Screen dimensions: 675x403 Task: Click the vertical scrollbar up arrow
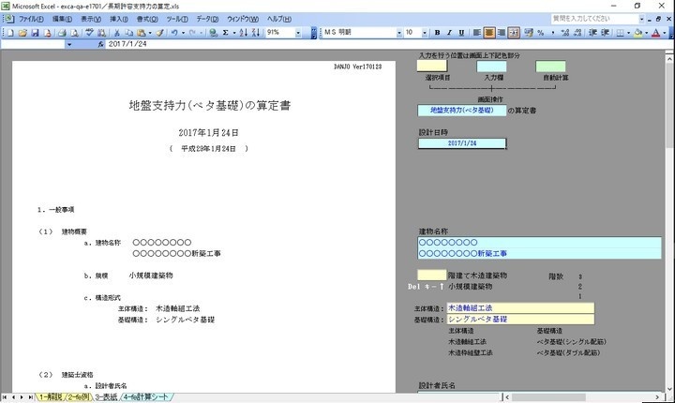click(669, 59)
